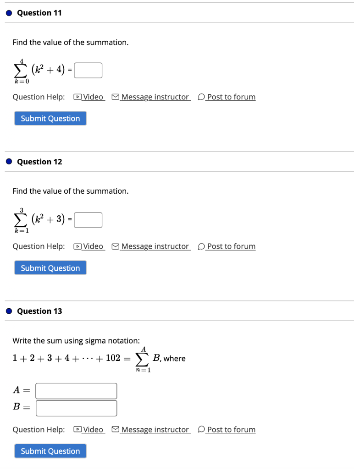
Task: Open Post to forum link in Question 13
Action: [231, 430]
